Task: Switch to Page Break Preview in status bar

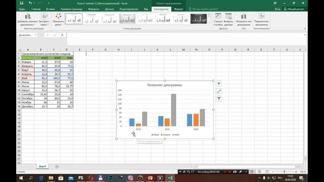Action: tap(267, 172)
